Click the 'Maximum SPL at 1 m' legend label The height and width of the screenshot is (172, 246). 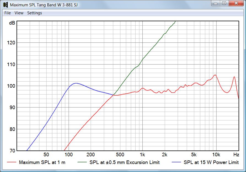42,162
